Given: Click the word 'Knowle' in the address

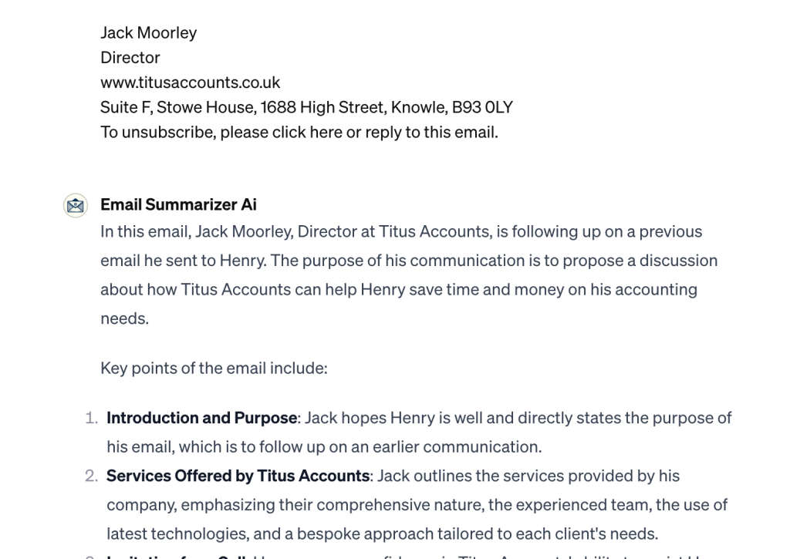Looking at the screenshot, I should (418, 107).
